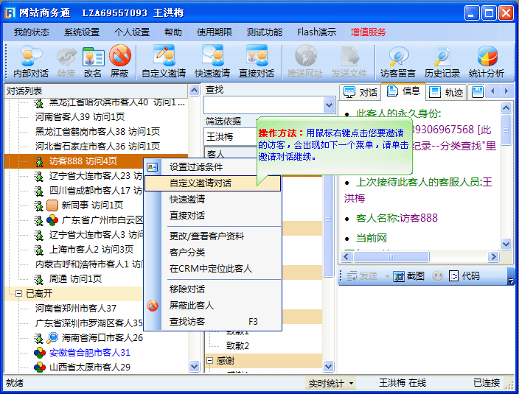Collapse the 已离开 tree group
The height and width of the screenshot is (394, 519).
18,293
